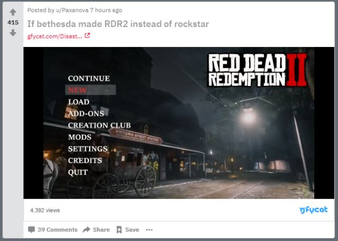Choose MODS from the game menu
338x241 pixels.
(x=80, y=137)
